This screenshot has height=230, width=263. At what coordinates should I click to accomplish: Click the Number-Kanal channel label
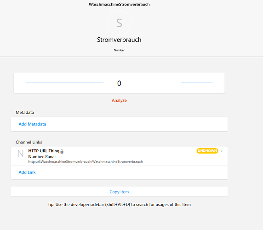pos(42,157)
